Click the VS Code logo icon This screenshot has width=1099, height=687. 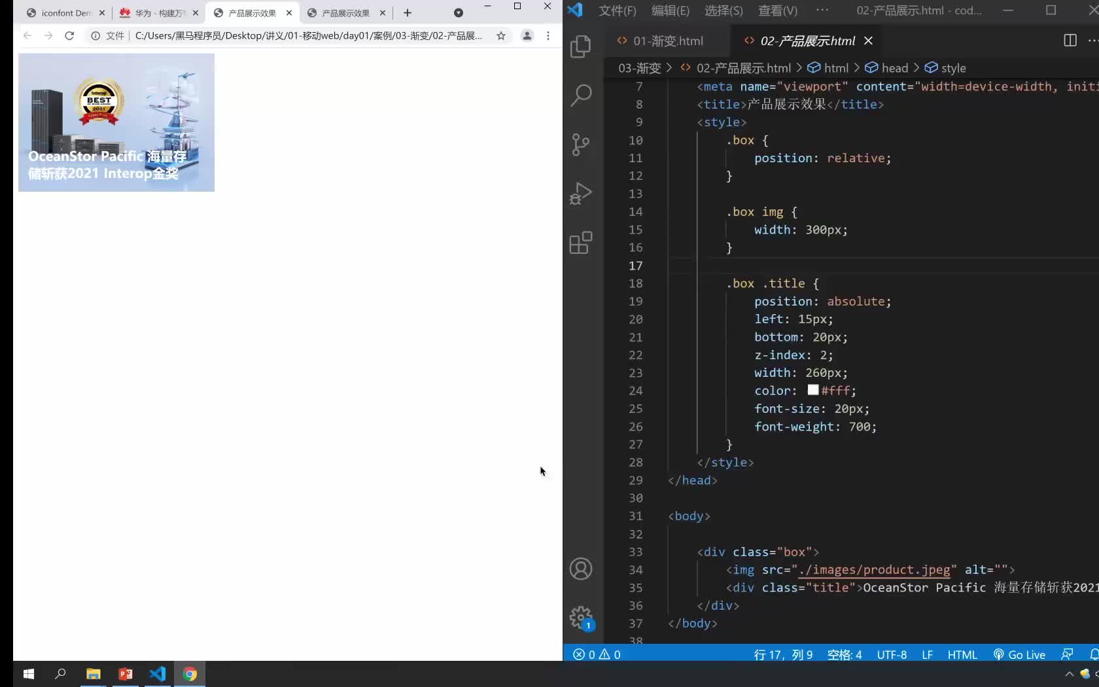pos(575,10)
